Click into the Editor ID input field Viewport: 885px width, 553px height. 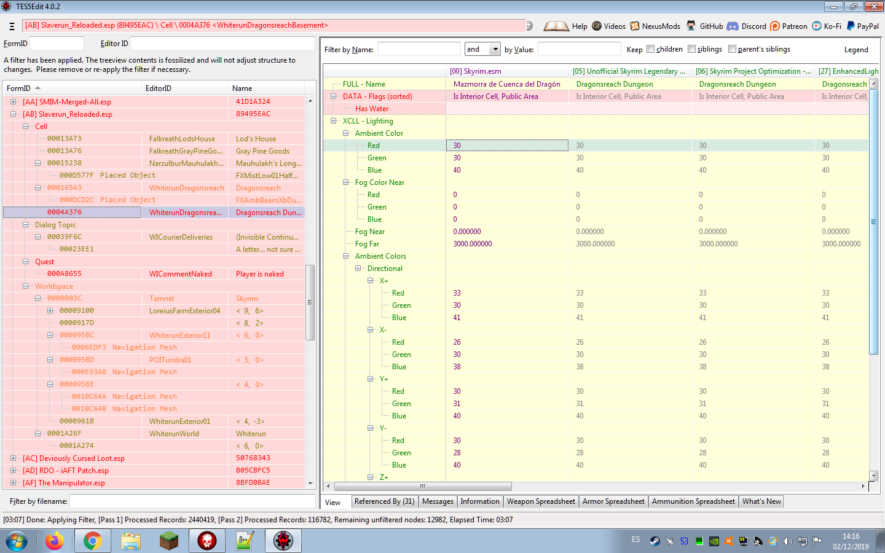pos(222,44)
